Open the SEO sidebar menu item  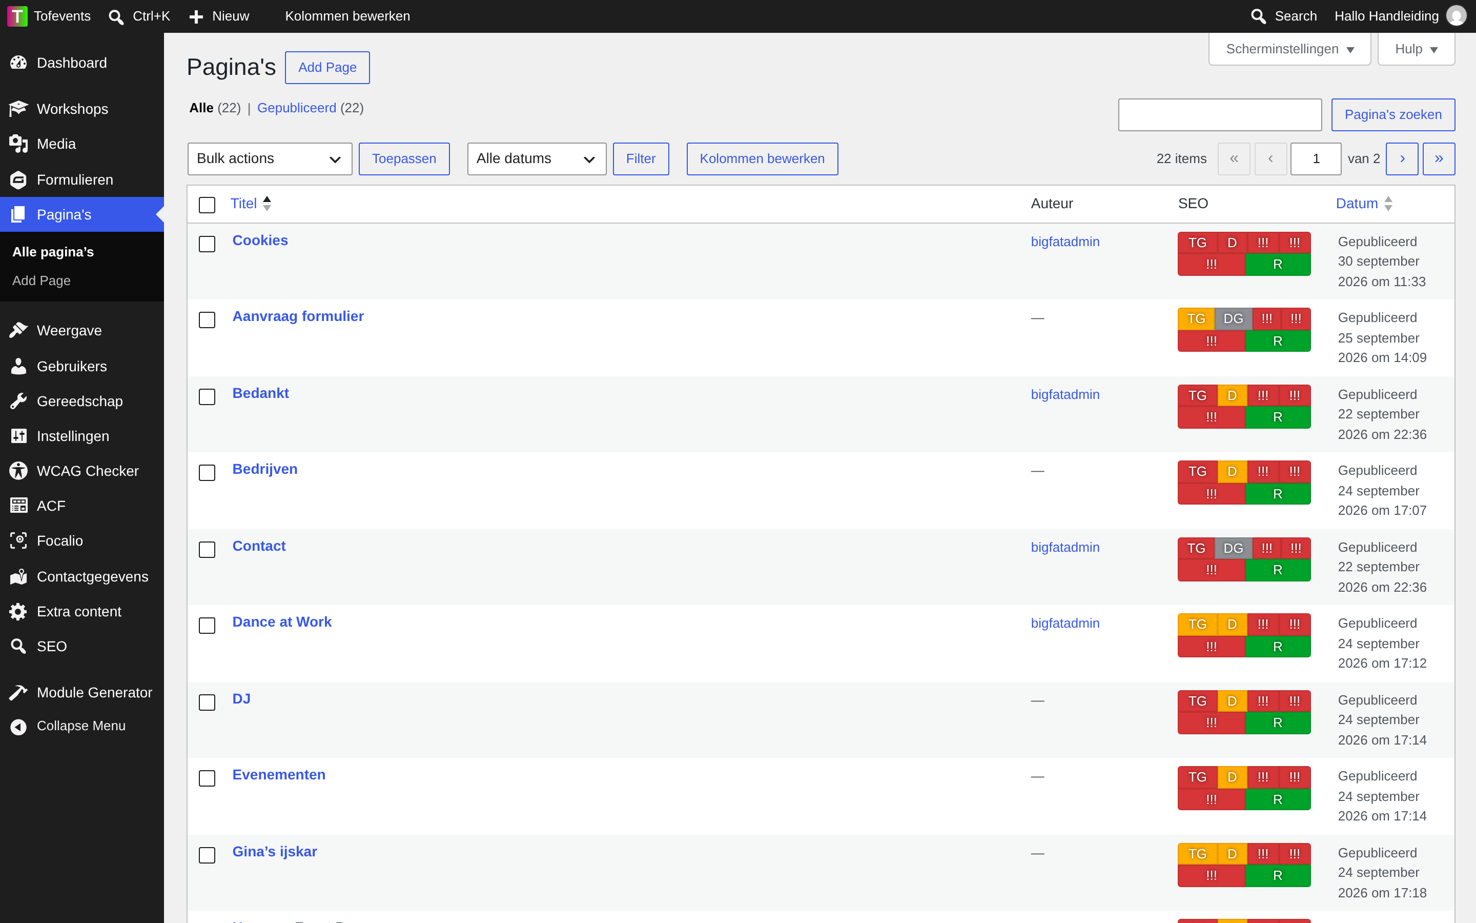81,646
